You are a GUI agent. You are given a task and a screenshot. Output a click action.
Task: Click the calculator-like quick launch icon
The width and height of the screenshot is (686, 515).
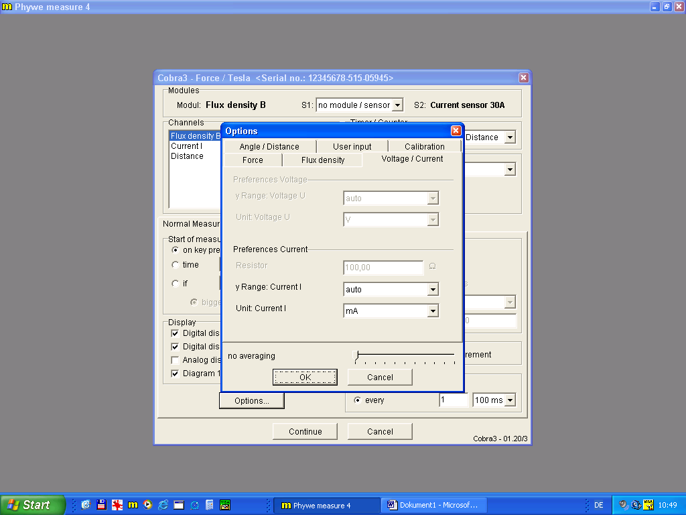210,505
